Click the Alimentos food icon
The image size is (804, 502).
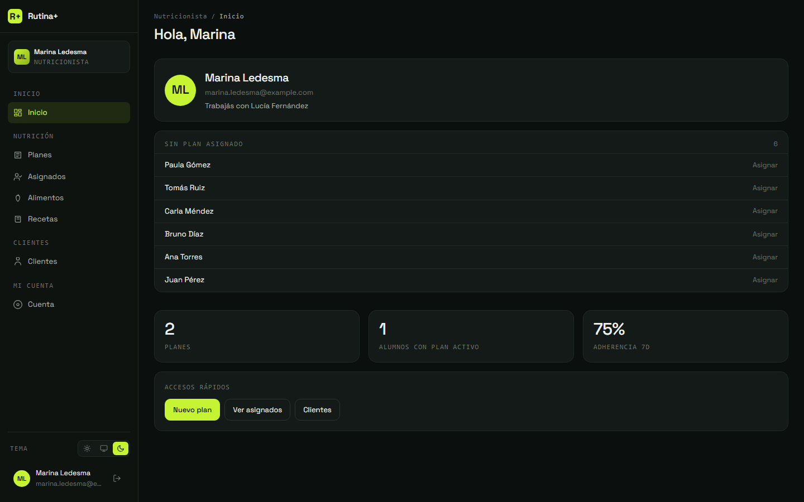click(18, 198)
